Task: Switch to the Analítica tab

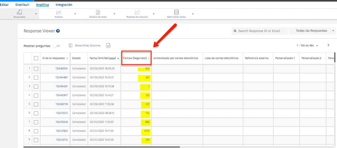Action: (42, 5)
